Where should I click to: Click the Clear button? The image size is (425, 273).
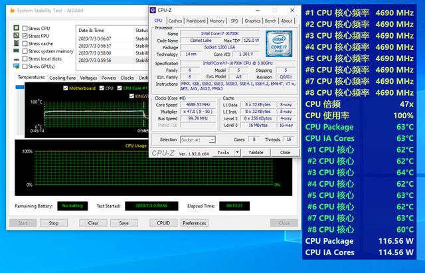click(93, 223)
